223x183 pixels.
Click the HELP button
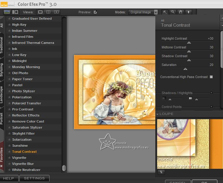[x=9, y=178]
